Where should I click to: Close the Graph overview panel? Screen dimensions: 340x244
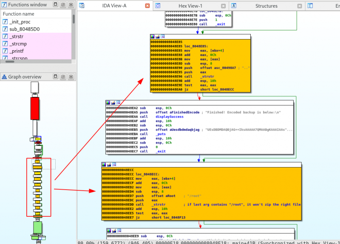(70, 77)
